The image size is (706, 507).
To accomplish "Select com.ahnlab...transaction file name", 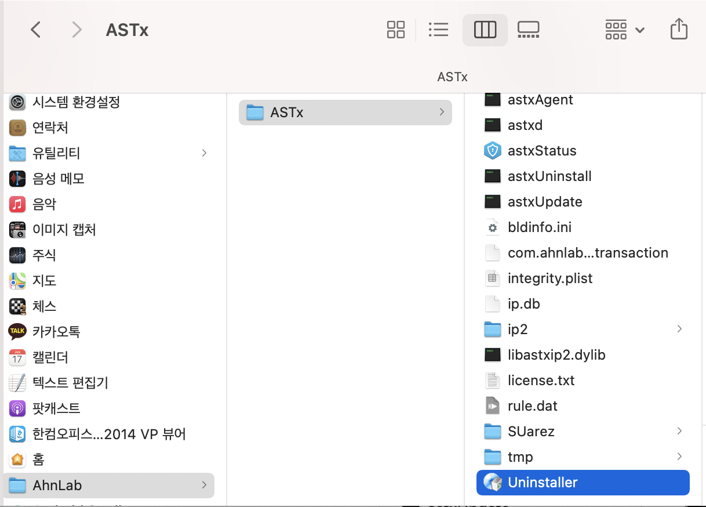I will (588, 253).
